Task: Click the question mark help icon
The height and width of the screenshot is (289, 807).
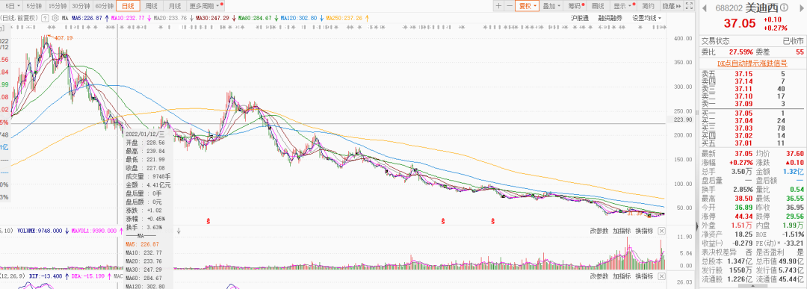Action: (45, 17)
